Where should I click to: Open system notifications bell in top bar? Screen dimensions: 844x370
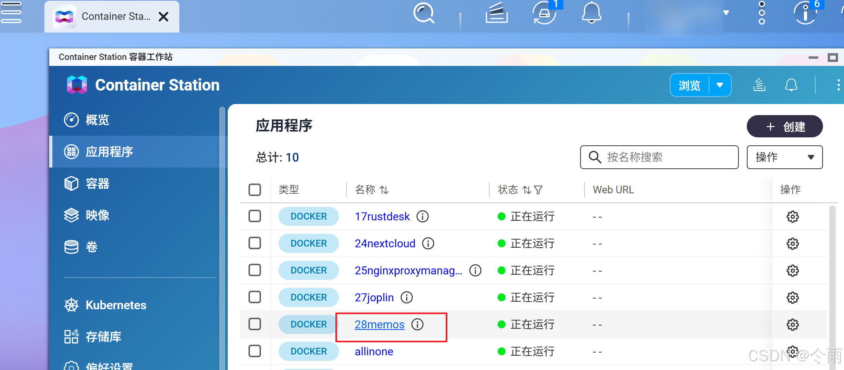pos(591,13)
